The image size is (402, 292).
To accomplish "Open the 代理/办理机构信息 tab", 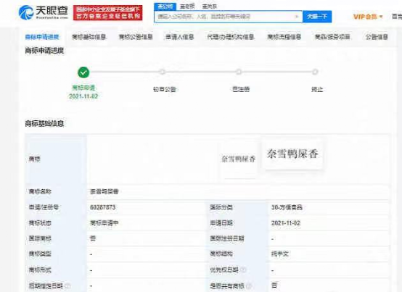I will tap(231, 37).
